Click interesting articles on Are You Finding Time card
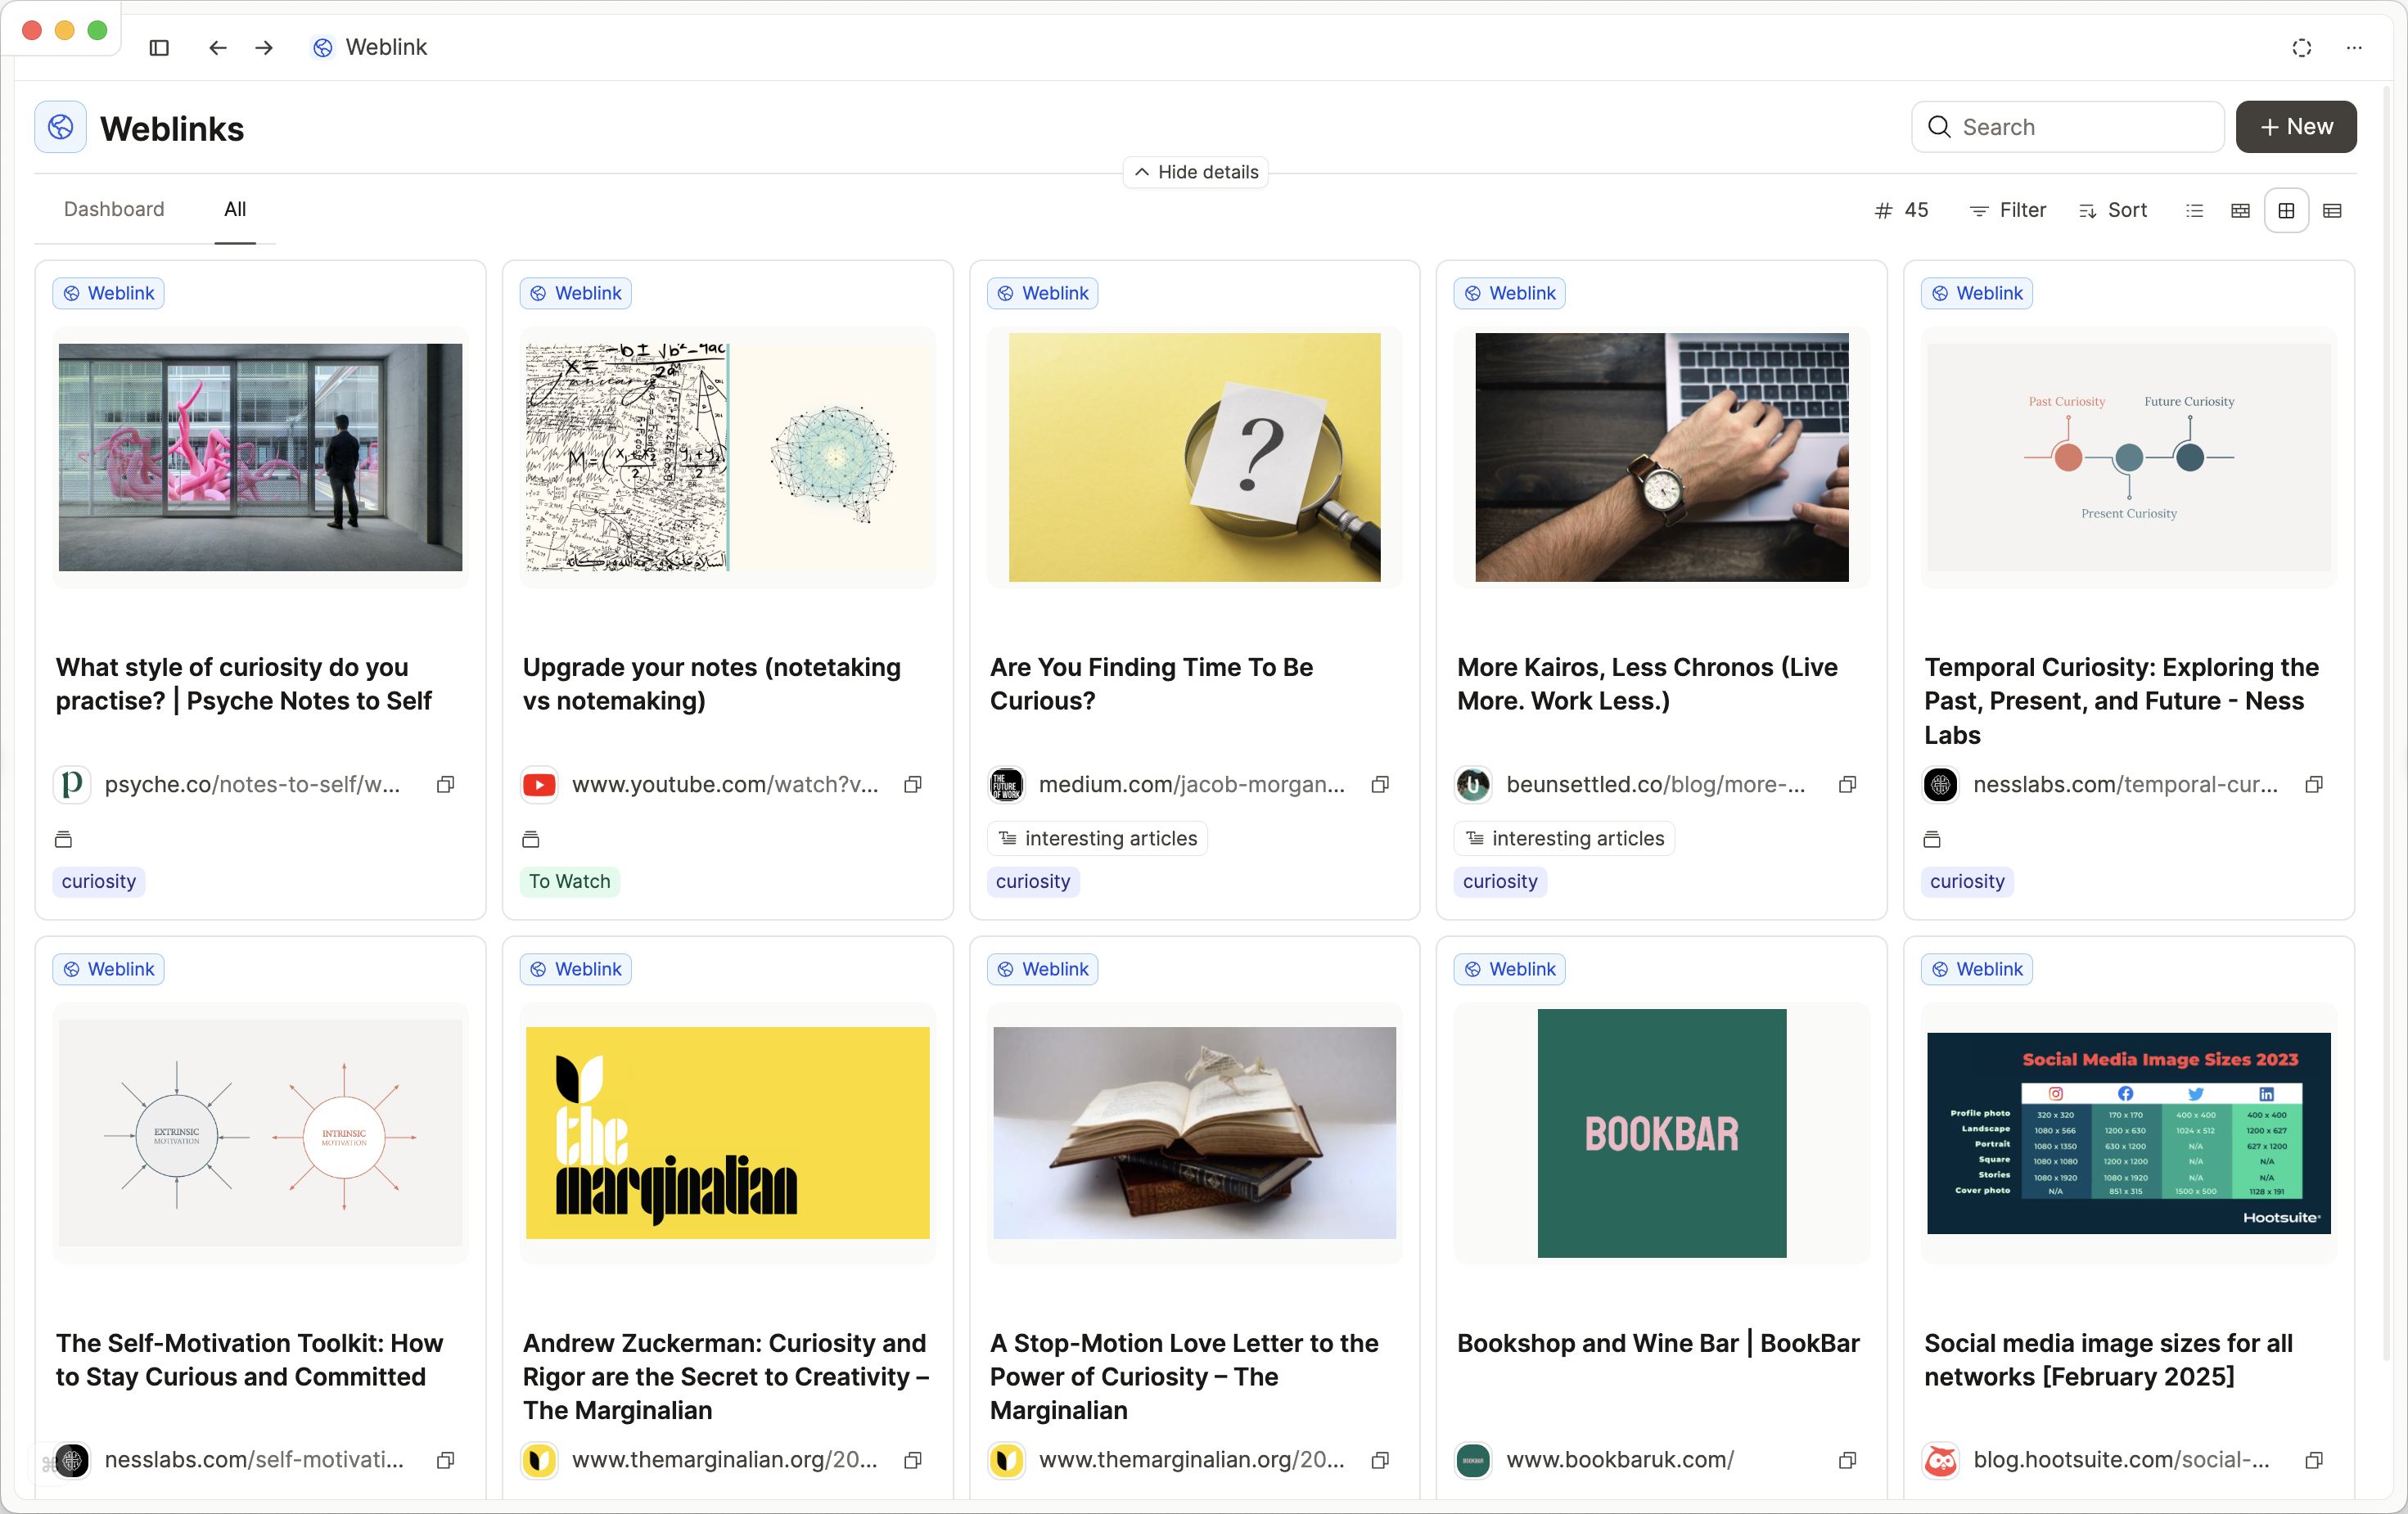Image resolution: width=2408 pixels, height=1514 pixels. 1097,838
